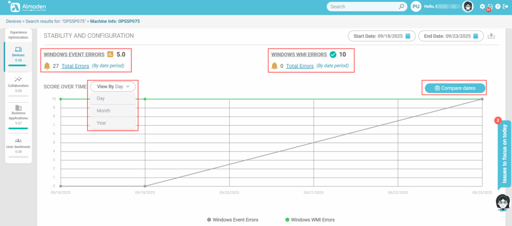Click into the Search field

(362, 6)
